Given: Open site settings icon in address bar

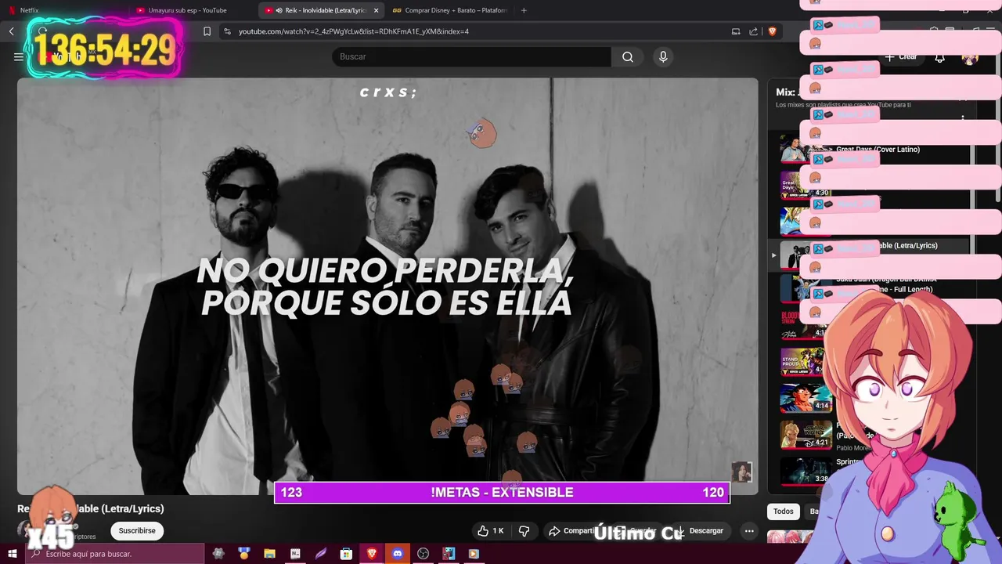Looking at the screenshot, I should click(227, 31).
